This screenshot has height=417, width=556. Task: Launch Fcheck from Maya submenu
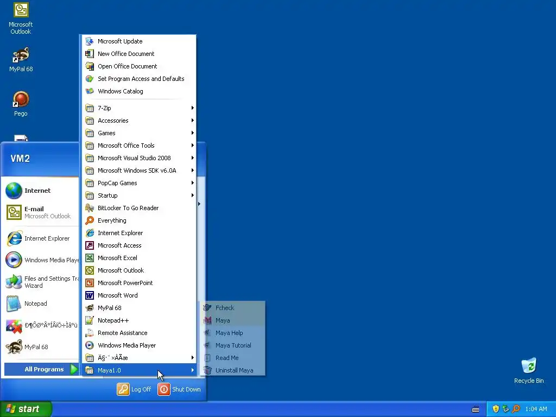[232, 308]
